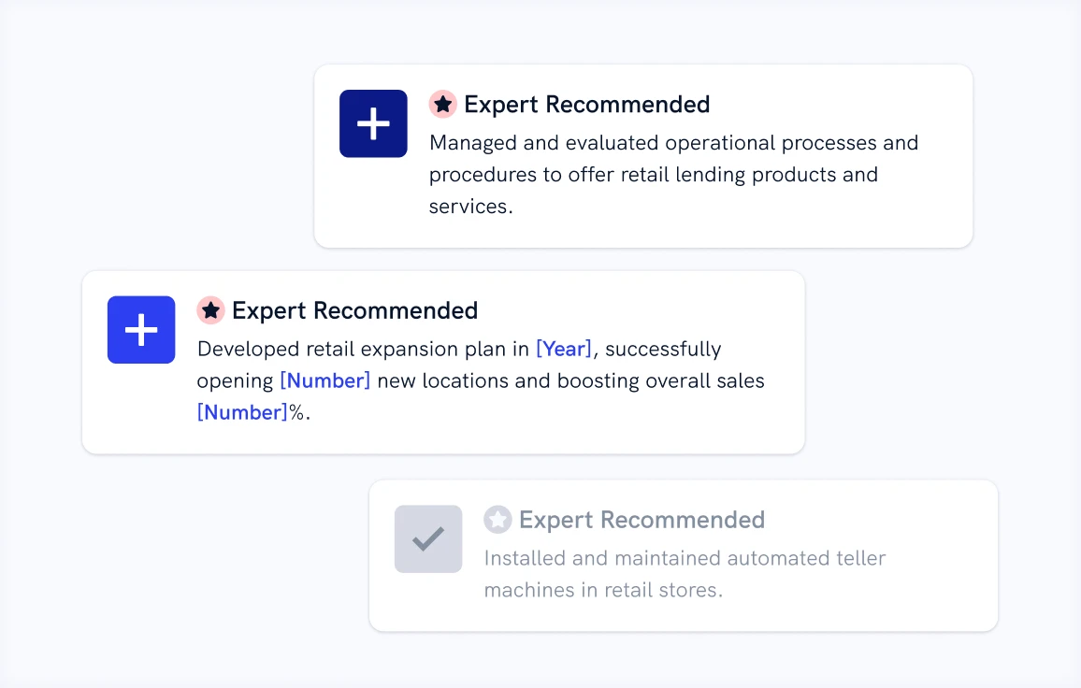This screenshot has width=1081, height=688.
Task: Uncheck the automated teller machines bullet
Action: pos(428,539)
